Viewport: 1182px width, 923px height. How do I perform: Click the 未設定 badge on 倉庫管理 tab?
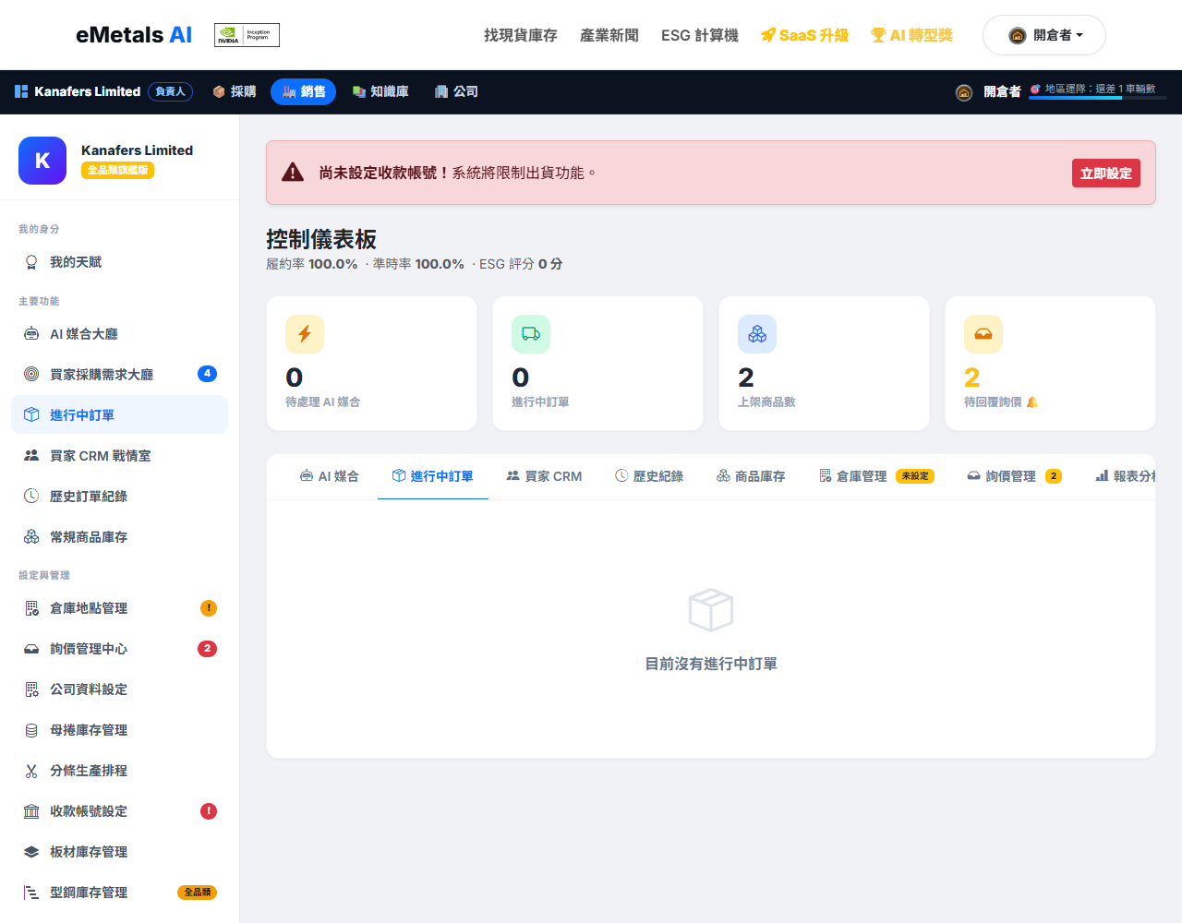point(915,476)
